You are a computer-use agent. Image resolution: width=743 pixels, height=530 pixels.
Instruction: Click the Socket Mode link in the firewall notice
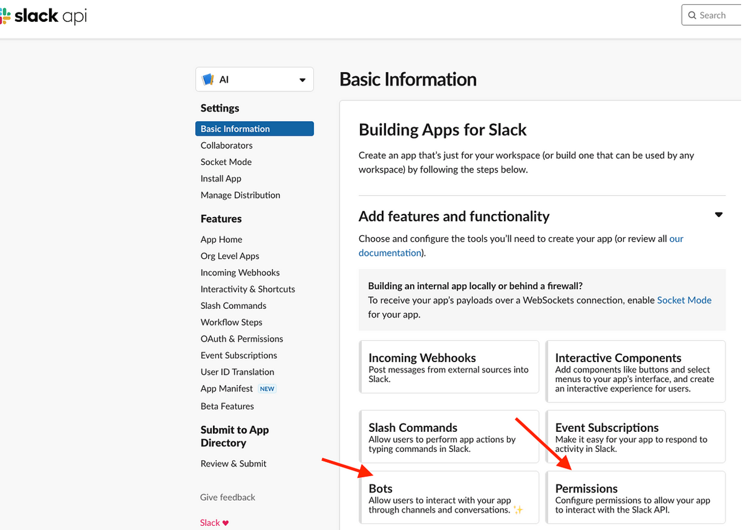click(684, 300)
